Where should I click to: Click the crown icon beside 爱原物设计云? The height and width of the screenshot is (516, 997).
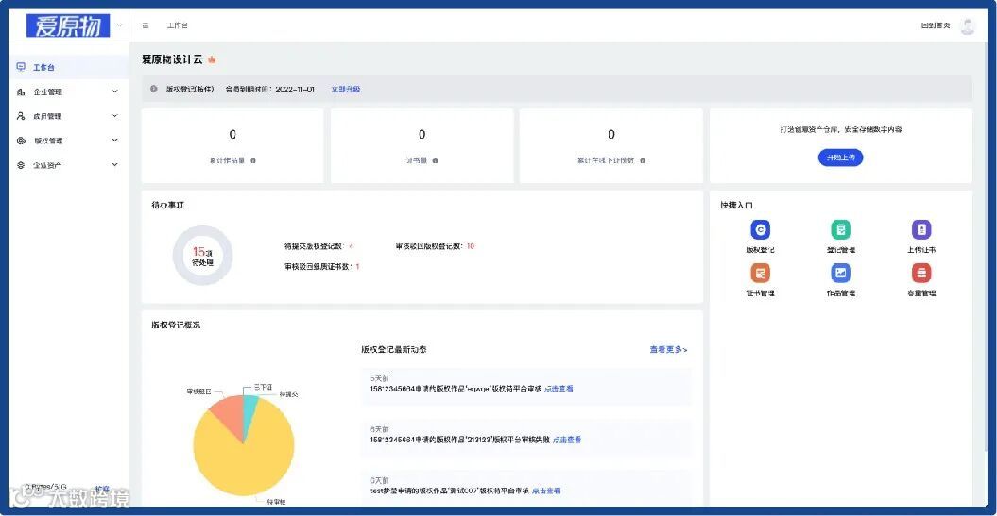pyautogui.click(x=212, y=59)
